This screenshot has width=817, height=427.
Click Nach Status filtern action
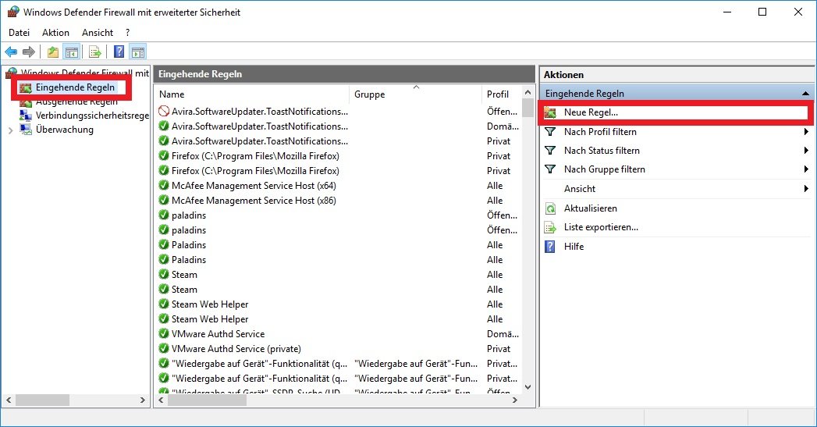pos(602,151)
